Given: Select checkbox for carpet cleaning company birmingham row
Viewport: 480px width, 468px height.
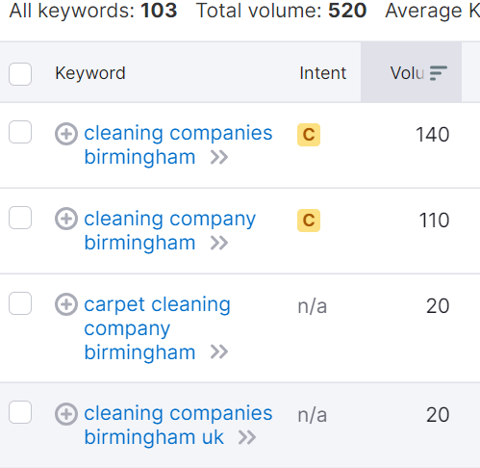Looking at the screenshot, I should pos(20,303).
